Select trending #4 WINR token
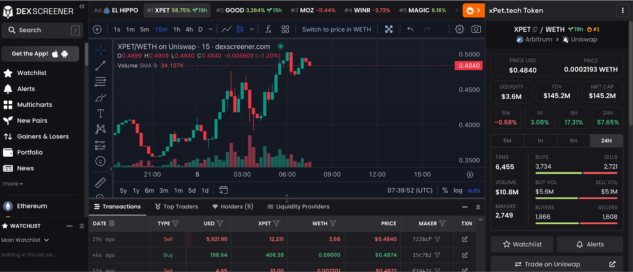Image resolution: width=633 pixels, height=272 pixels. click(x=367, y=10)
